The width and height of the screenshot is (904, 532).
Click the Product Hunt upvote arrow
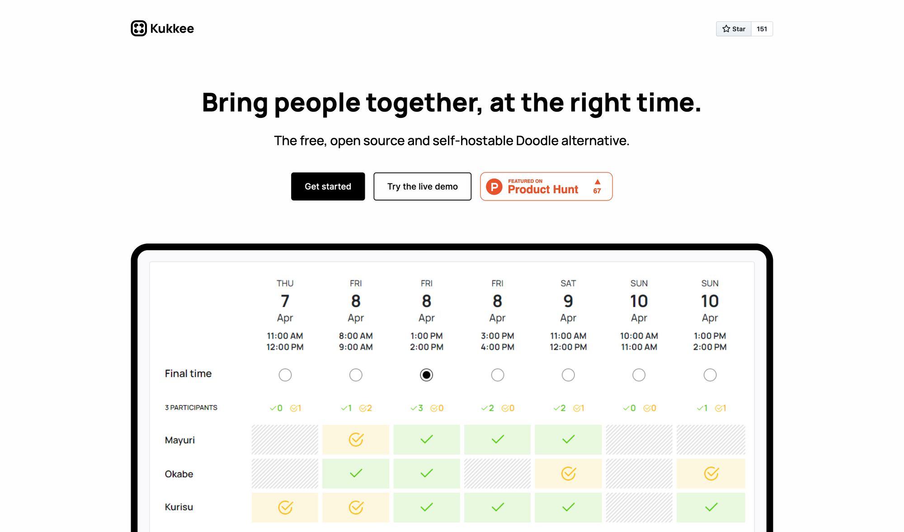coord(597,182)
